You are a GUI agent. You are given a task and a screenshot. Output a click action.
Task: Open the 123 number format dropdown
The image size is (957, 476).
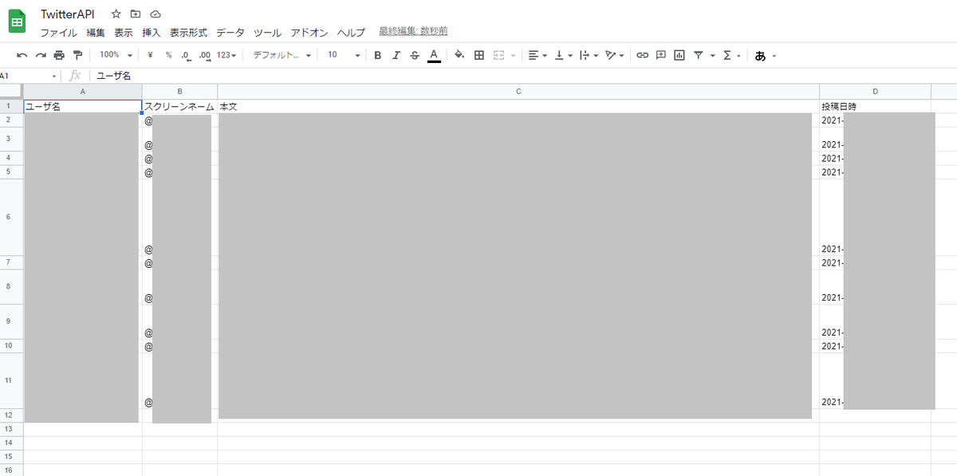pos(227,55)
